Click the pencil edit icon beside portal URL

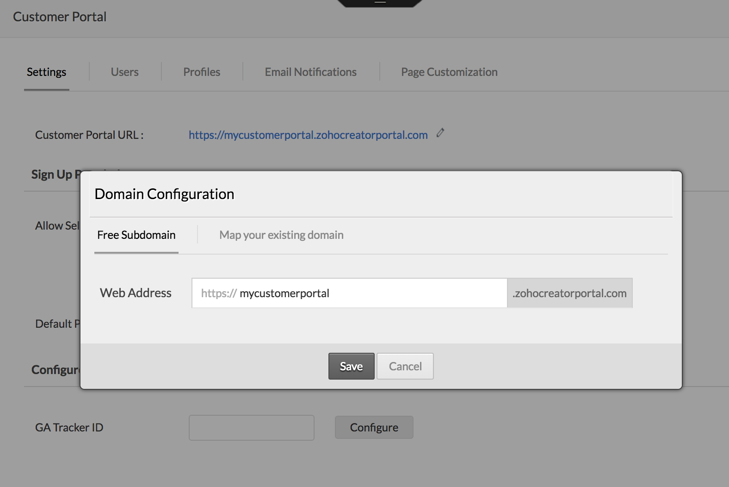[x=440, y=133]
